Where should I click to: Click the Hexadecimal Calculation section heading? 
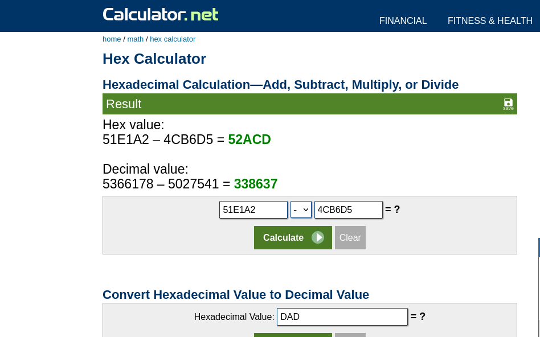pos(280,85)
